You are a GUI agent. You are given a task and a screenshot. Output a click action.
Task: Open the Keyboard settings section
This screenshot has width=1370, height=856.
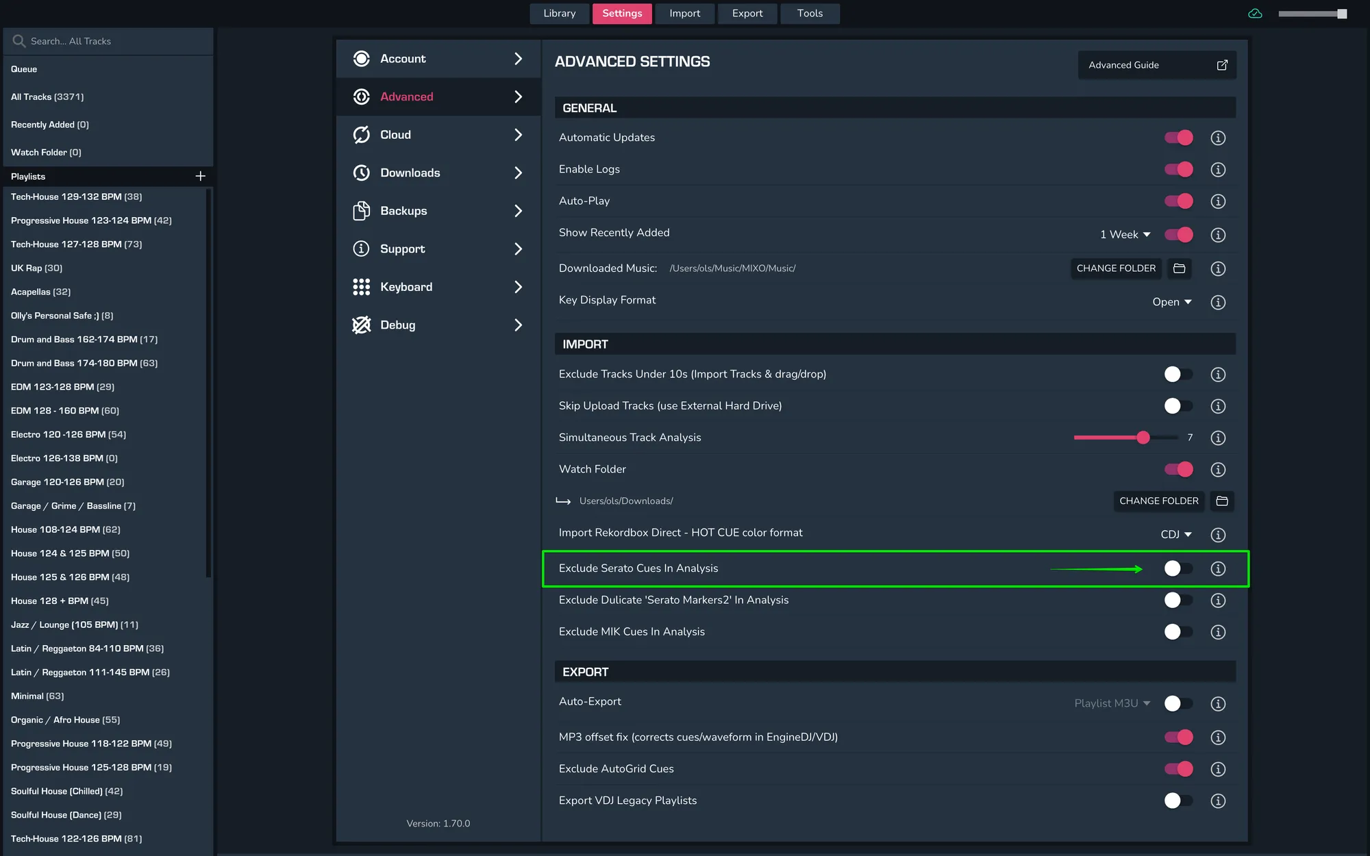(438, 287)
